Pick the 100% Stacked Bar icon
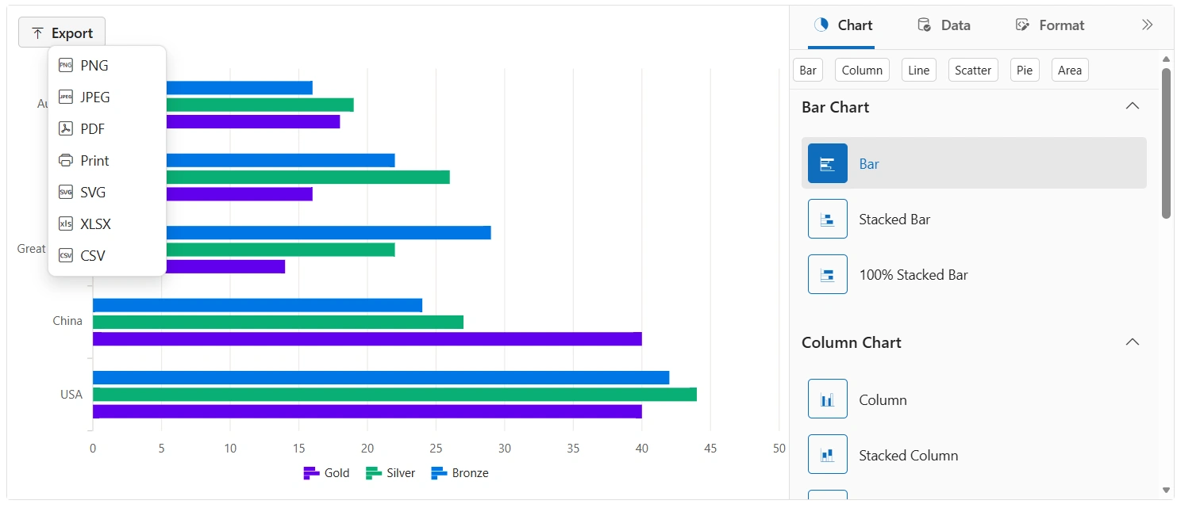 point(827,274)
